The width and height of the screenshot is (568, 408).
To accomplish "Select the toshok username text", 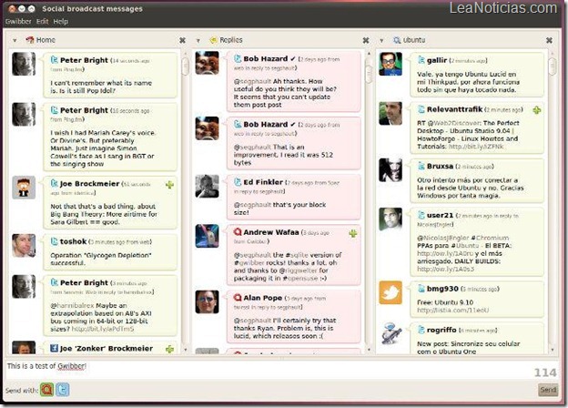I will click(x=73, y=241).
